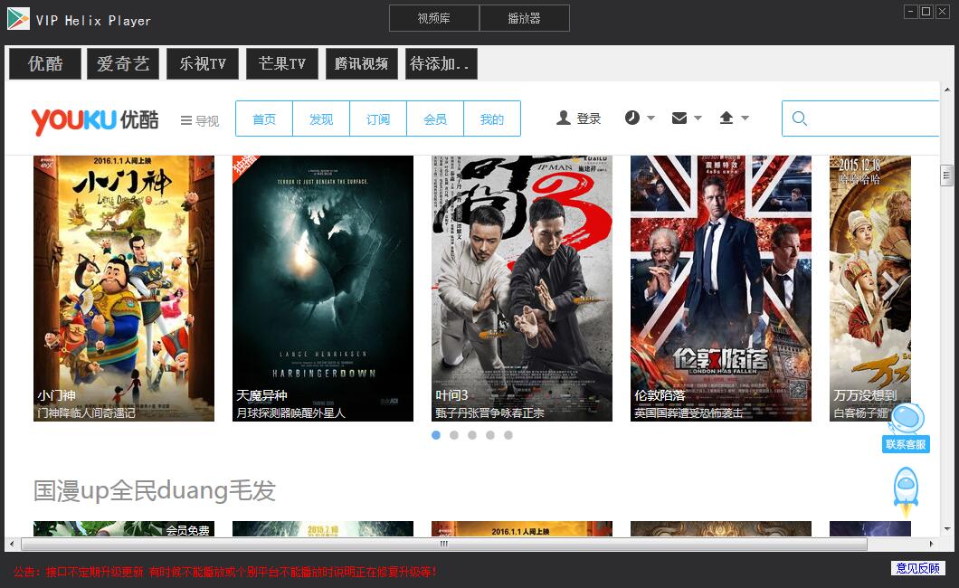Image resolution: width=959 pixels, height=588 pixels.
Task: Switch to the 播放器 tab
Action: pyautogui.click(x=525, y=18)
